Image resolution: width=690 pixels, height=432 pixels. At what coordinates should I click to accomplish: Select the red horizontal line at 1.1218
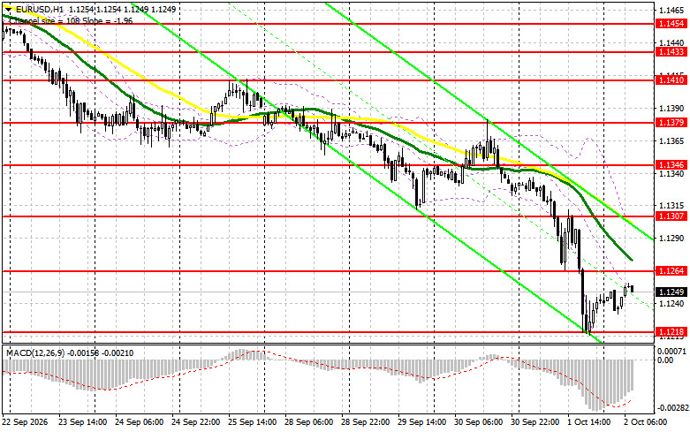(328, 331)
